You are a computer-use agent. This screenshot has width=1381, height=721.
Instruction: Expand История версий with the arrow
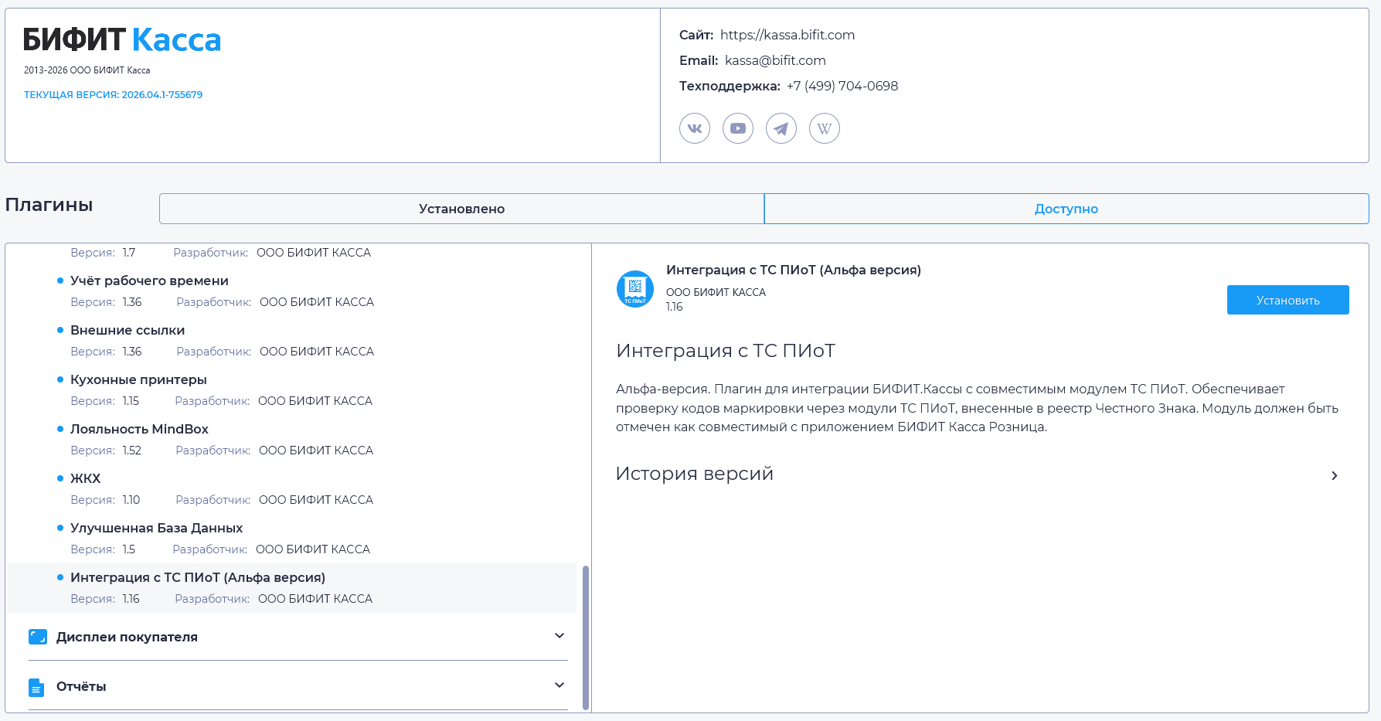(x=1334, y=475)
